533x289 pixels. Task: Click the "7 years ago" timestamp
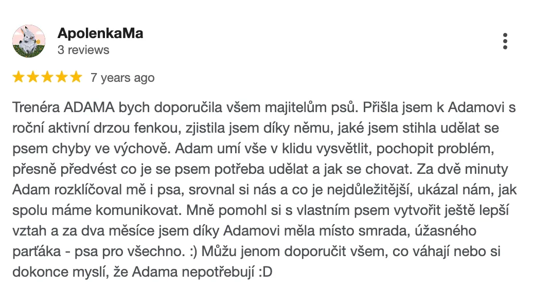(x=122, y=78)
